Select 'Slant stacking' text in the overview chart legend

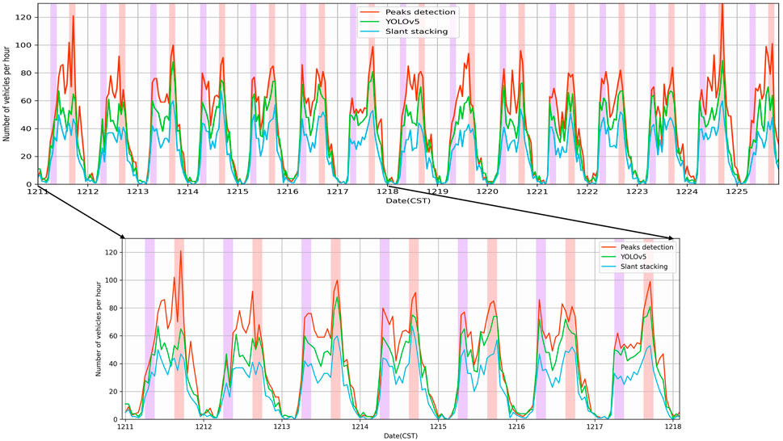tap(416, 31)
